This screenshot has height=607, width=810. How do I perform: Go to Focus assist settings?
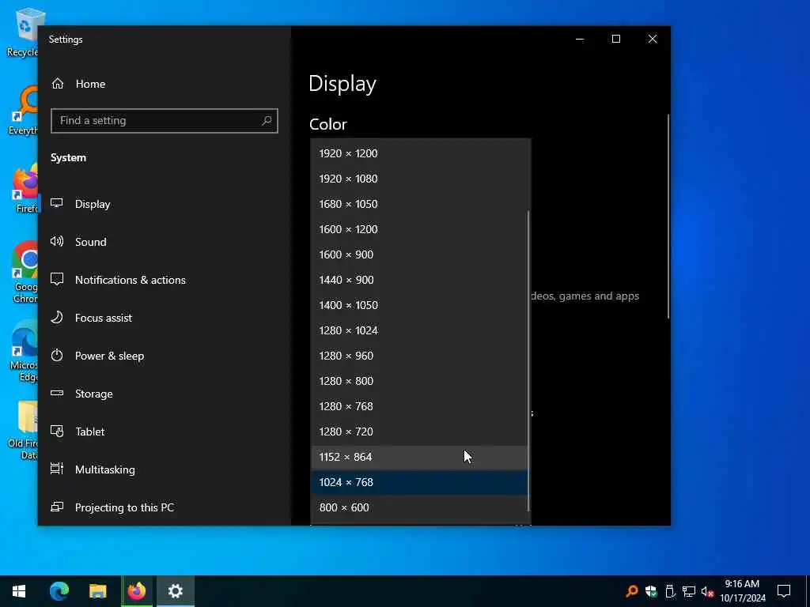[x=165, y=318]
